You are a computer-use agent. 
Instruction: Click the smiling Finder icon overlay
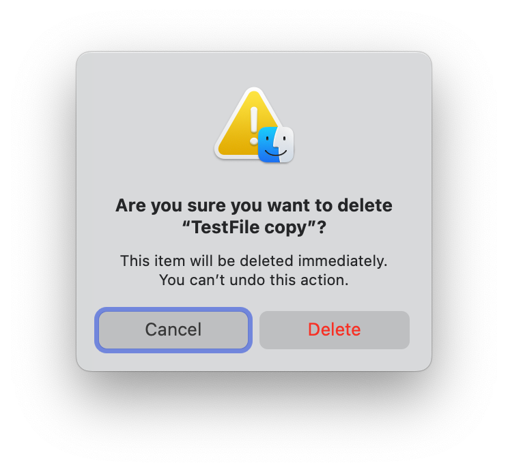pos(276,145)
